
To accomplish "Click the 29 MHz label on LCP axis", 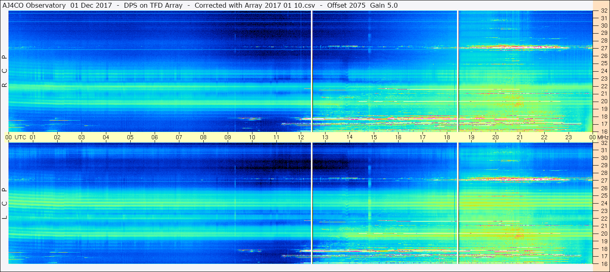I will coord(604,166).
